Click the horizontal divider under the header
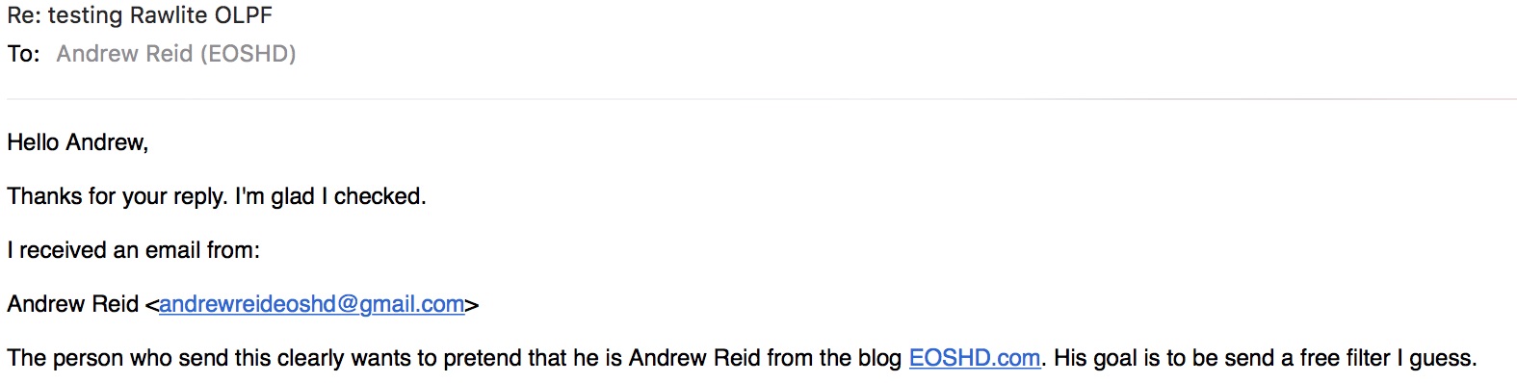Image resolution: width=1517 pixels, height=383 pixels. pos(761,98)
